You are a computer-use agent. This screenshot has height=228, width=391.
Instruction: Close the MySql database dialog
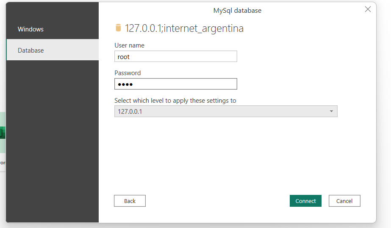click(368, 9)
